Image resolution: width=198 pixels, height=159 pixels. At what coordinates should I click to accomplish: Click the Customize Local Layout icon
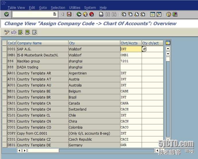tap(175, 14)
